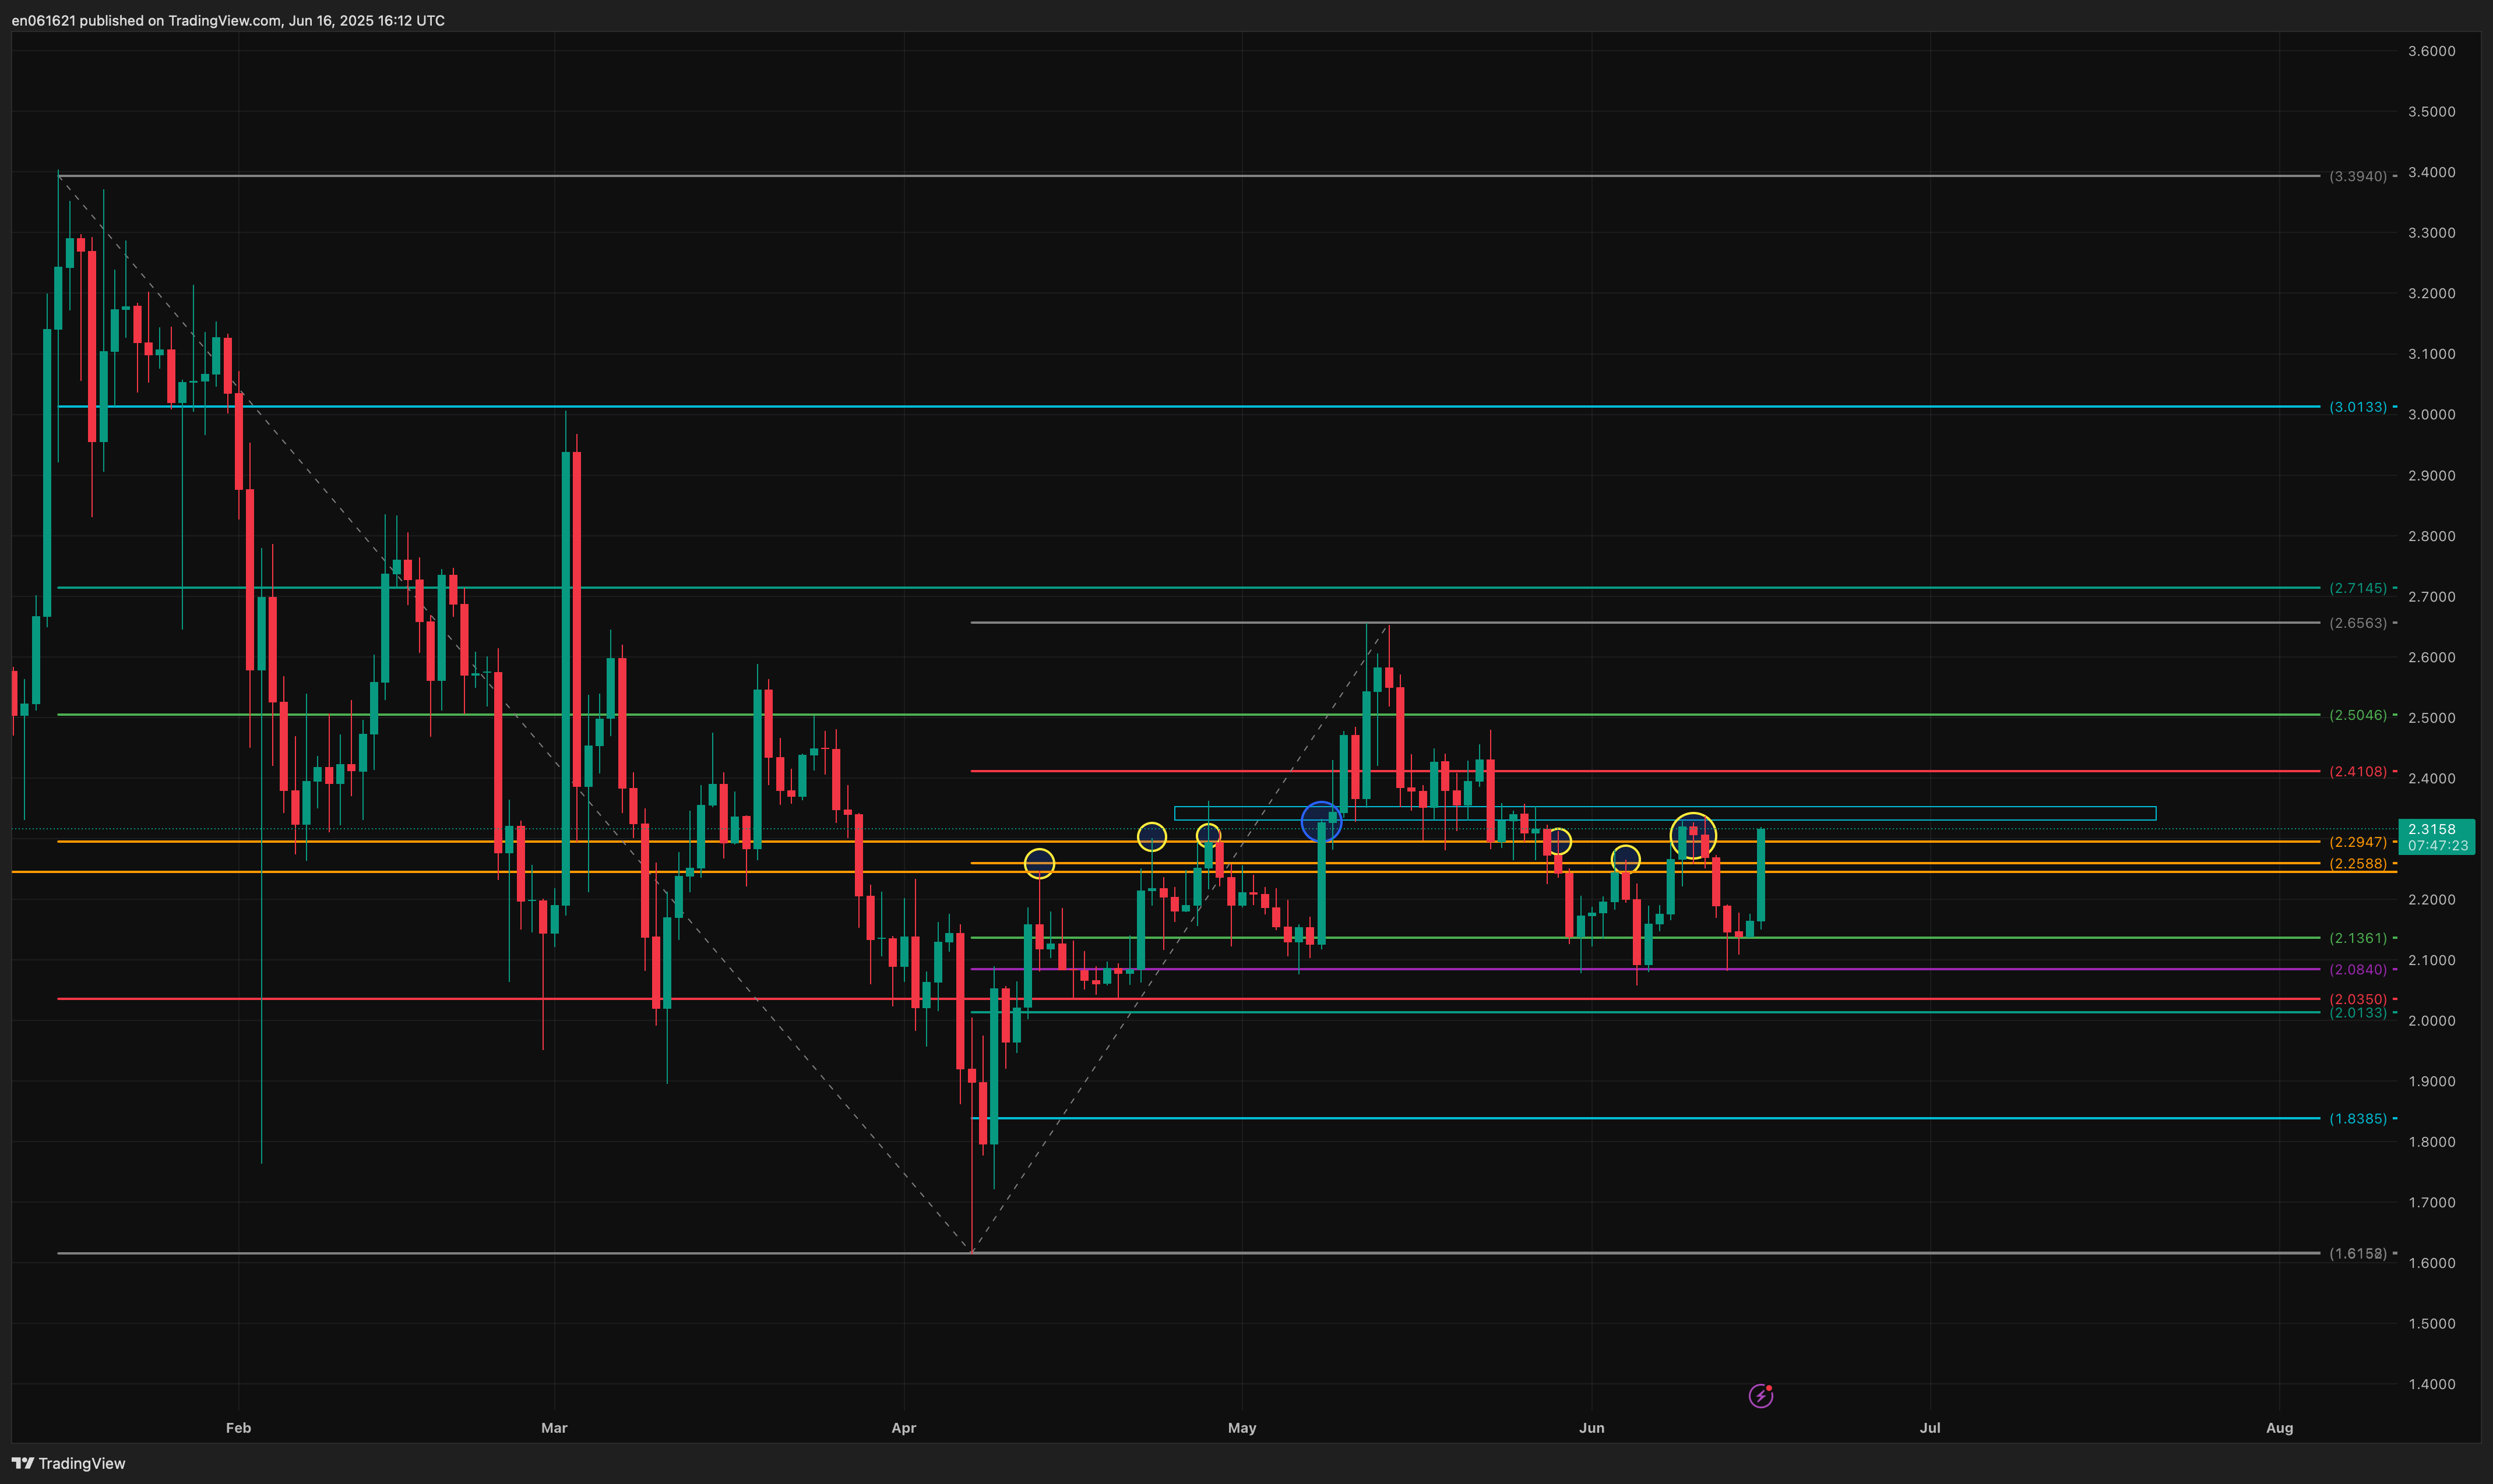Click the (2.0350) level label
Viewport: 2493px width, 1484px height.
pyautogui.click(x=2358, y=999)
